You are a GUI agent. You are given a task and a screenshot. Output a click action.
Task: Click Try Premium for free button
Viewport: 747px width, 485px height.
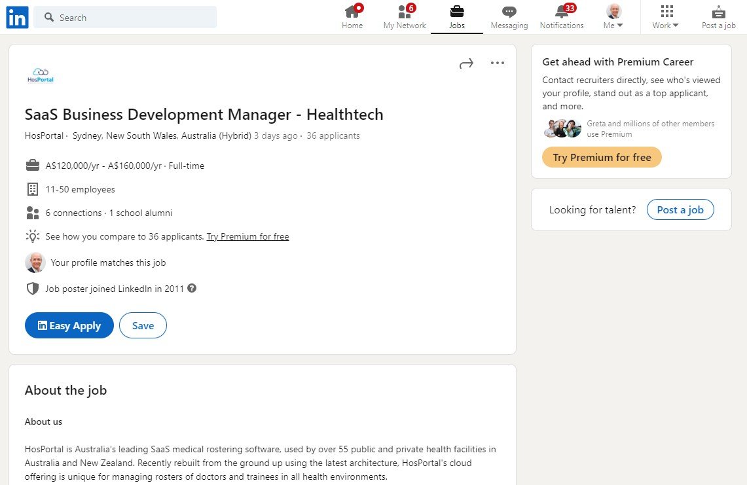point(602,157)
